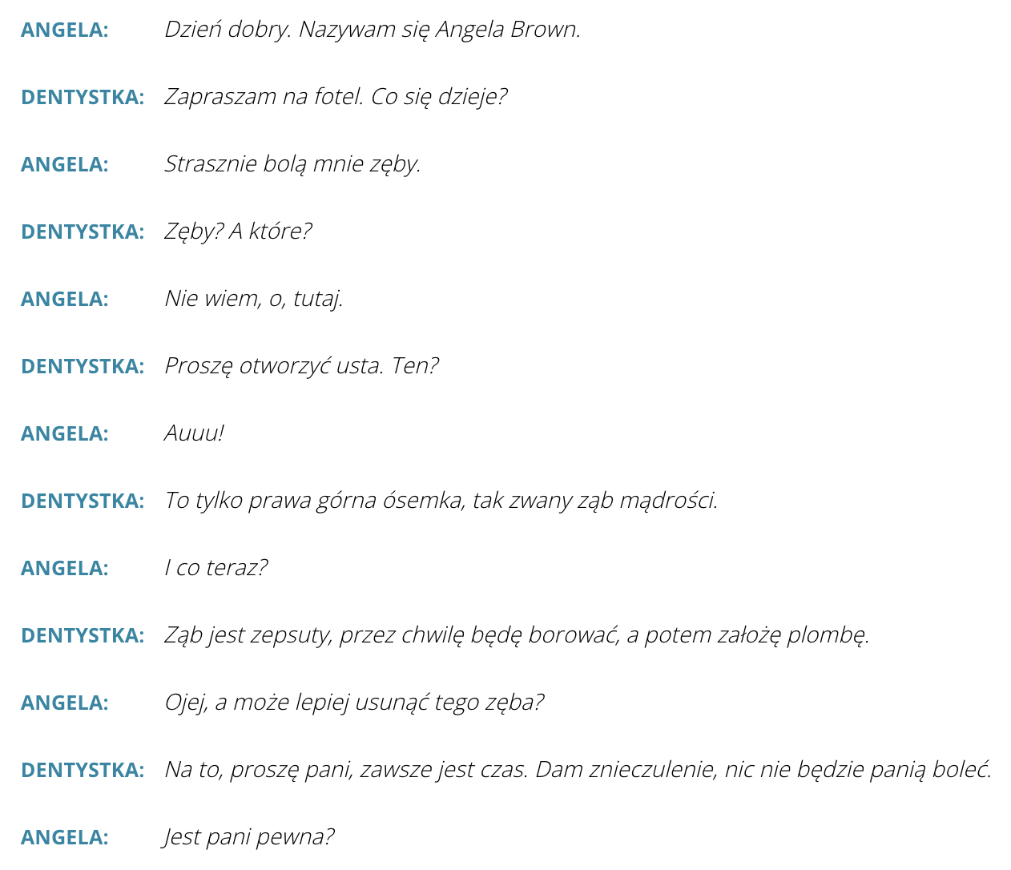This screenshot has width=1011, height=870.
Task: Click the line 'Dzień dobry. Nazywam się Angela Brown.'
Action: (373, 30)
